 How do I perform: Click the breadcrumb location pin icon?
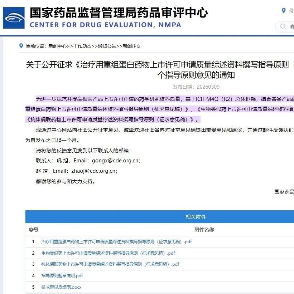(x=21, y=46)
